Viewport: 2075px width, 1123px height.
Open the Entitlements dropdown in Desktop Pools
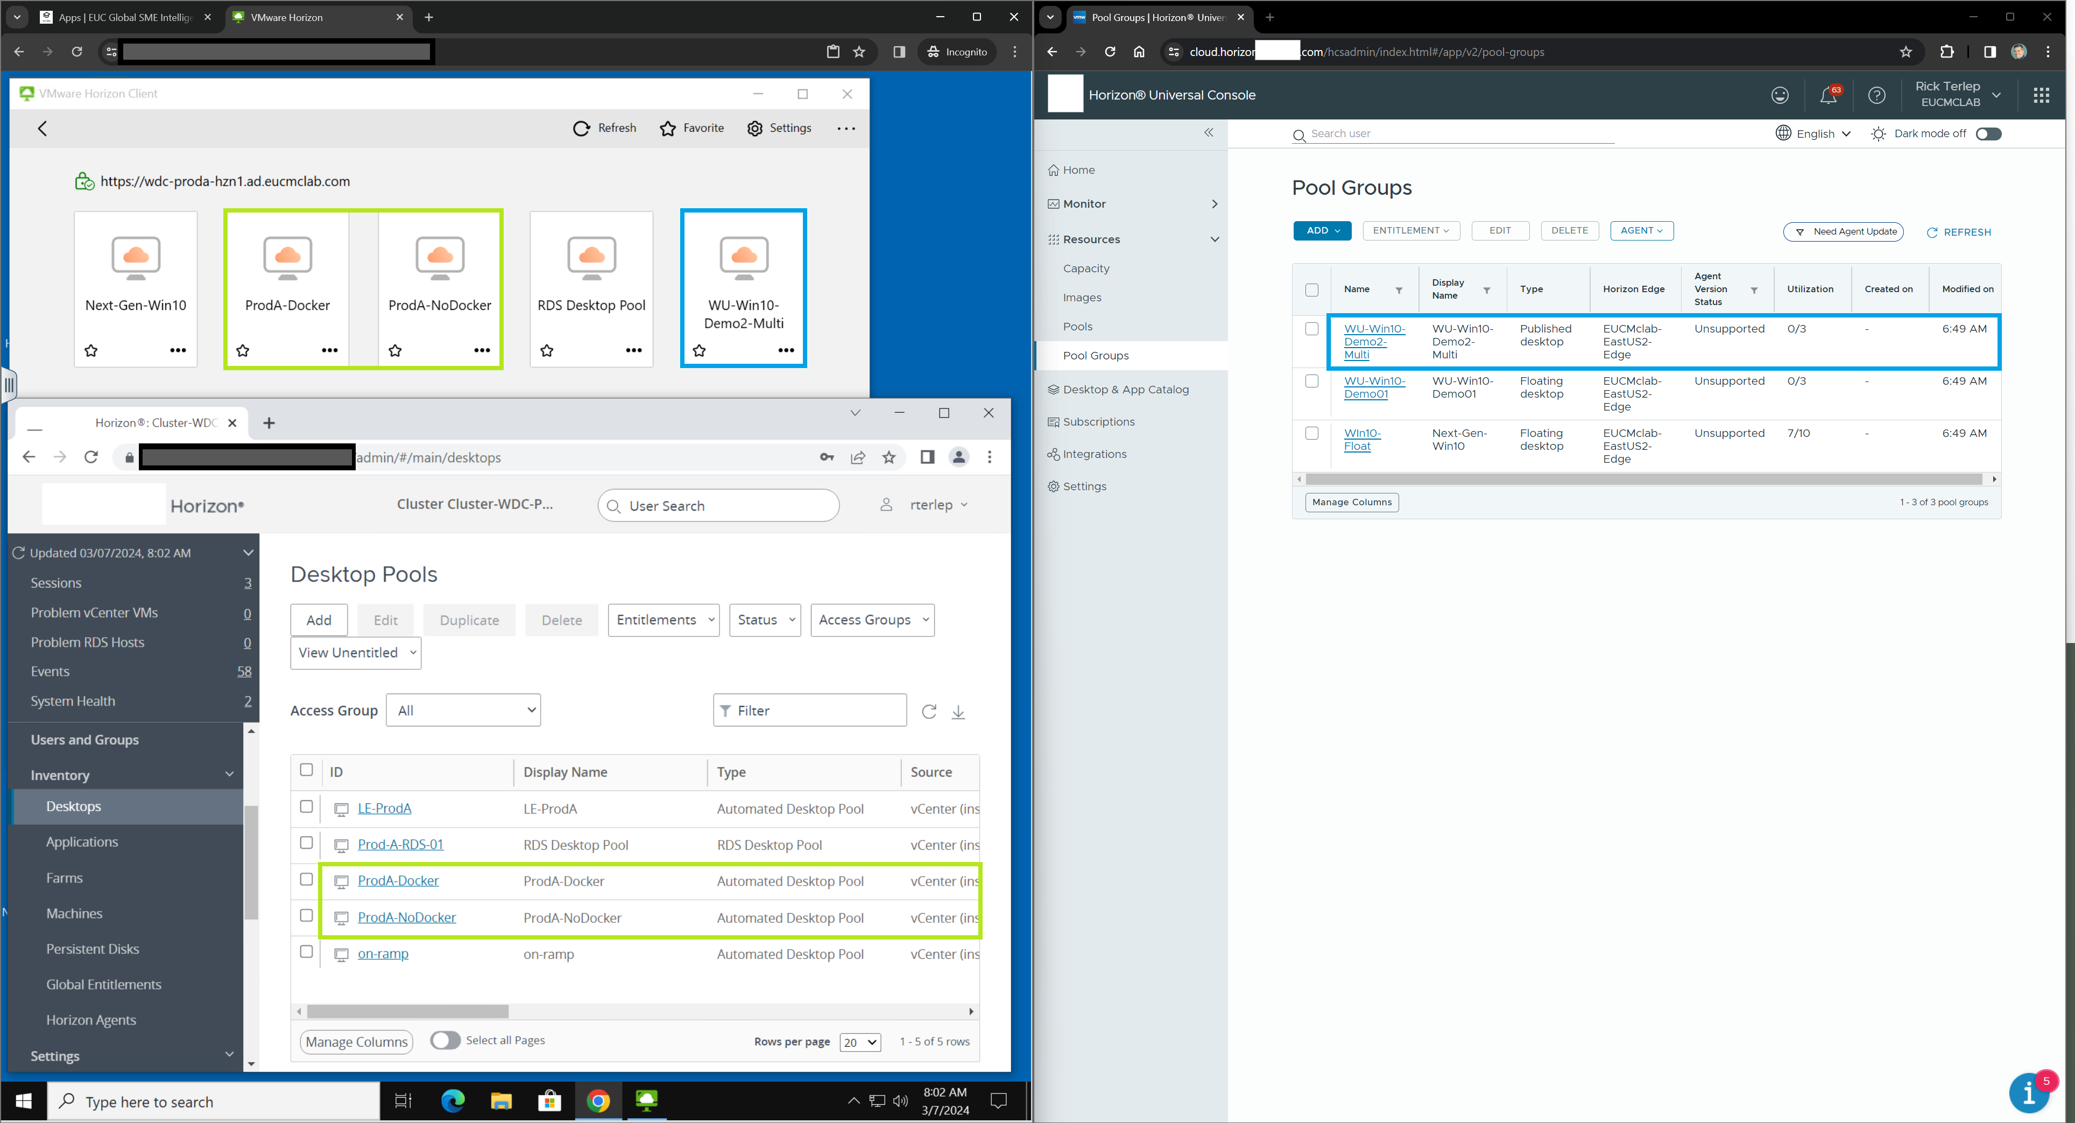tap(663, 620)
